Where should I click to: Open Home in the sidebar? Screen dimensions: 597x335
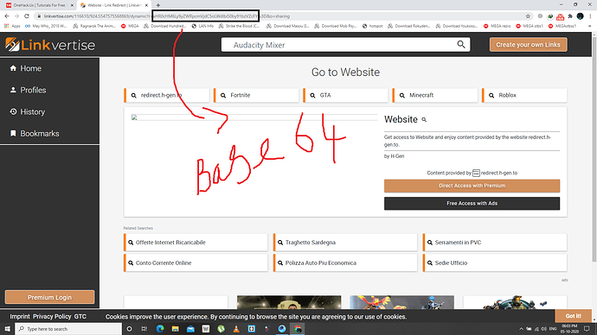tap(25, 68)
